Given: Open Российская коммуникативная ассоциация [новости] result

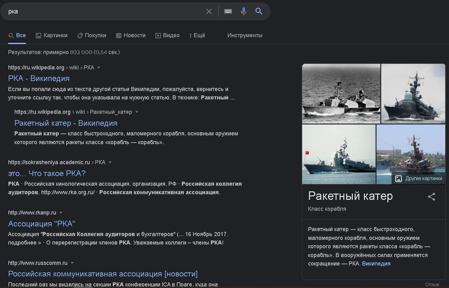Looking at the screenshot, I should [103, 274].
